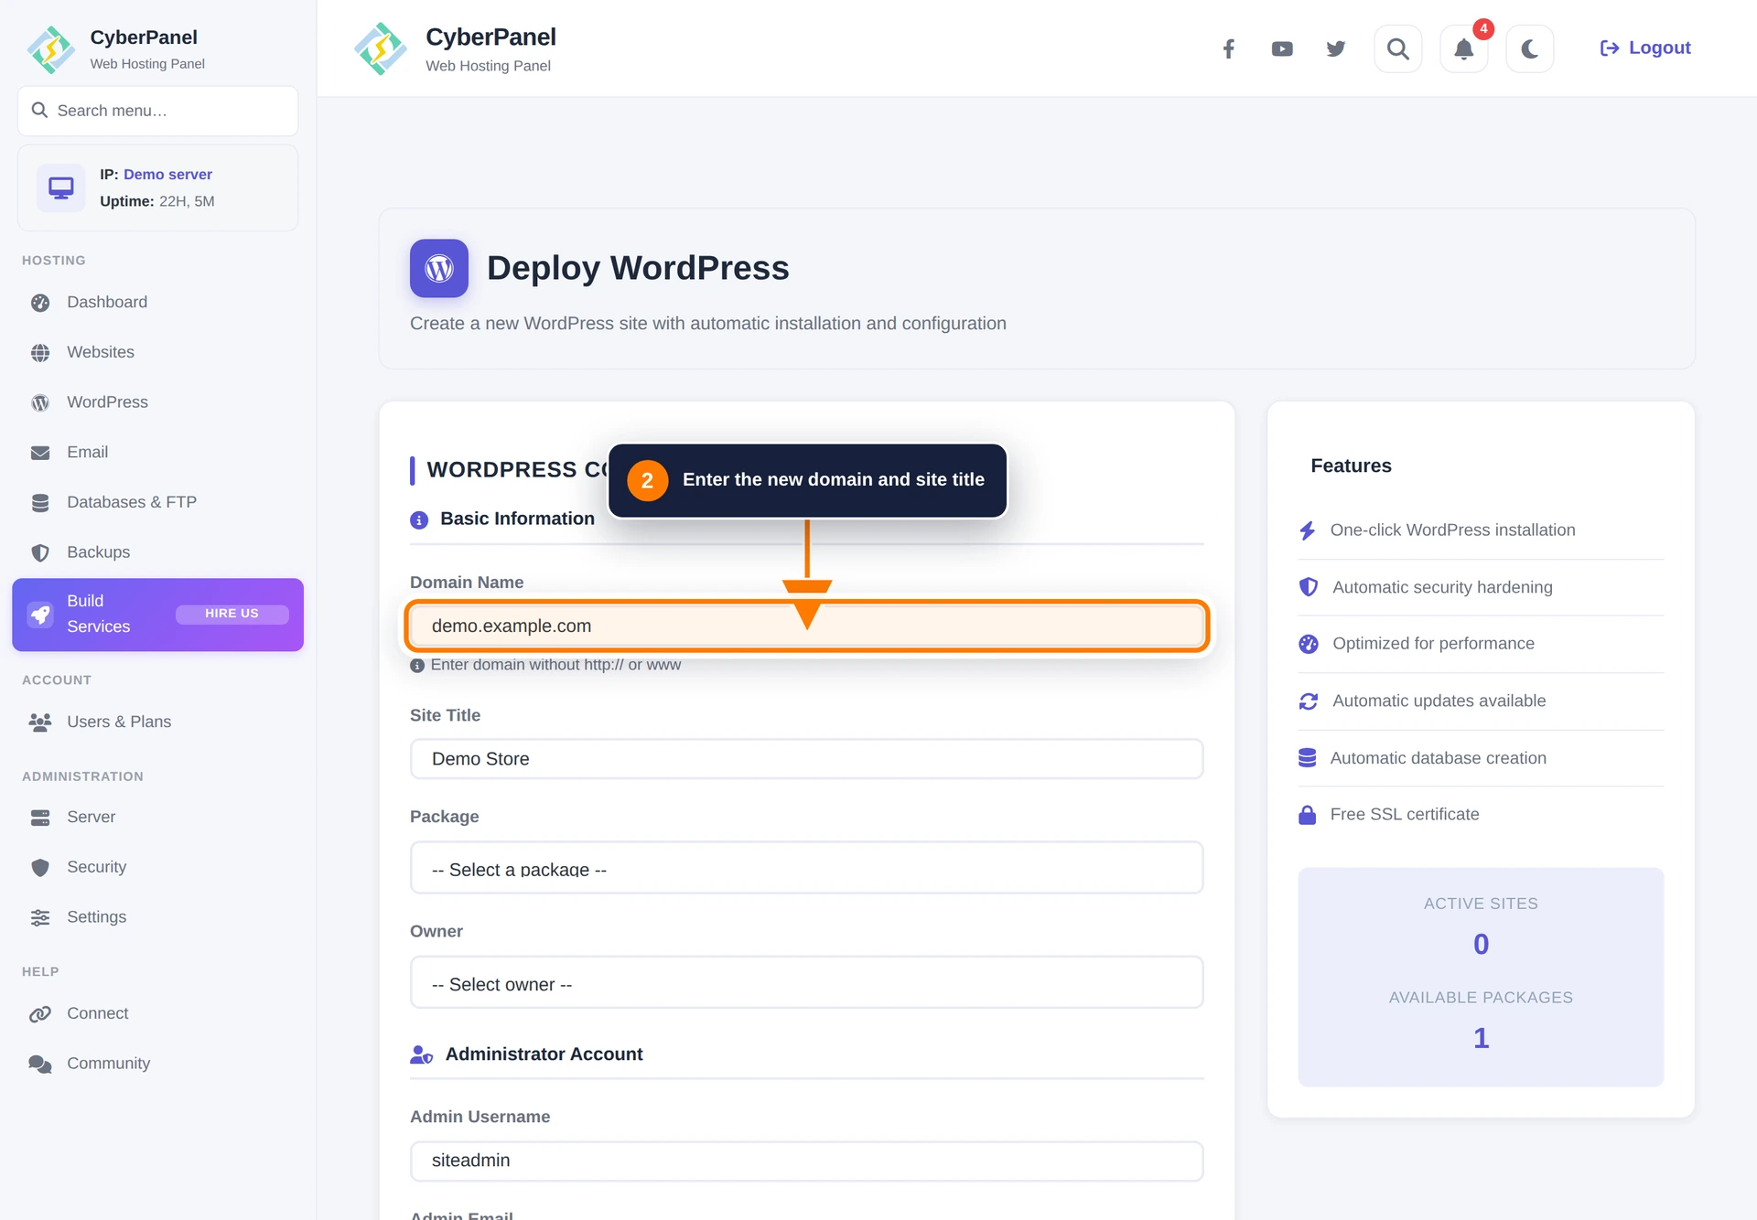Open Users & Plans menu item
The width and height of the screenshot is (1757, 1220).
tap(157, 722)
